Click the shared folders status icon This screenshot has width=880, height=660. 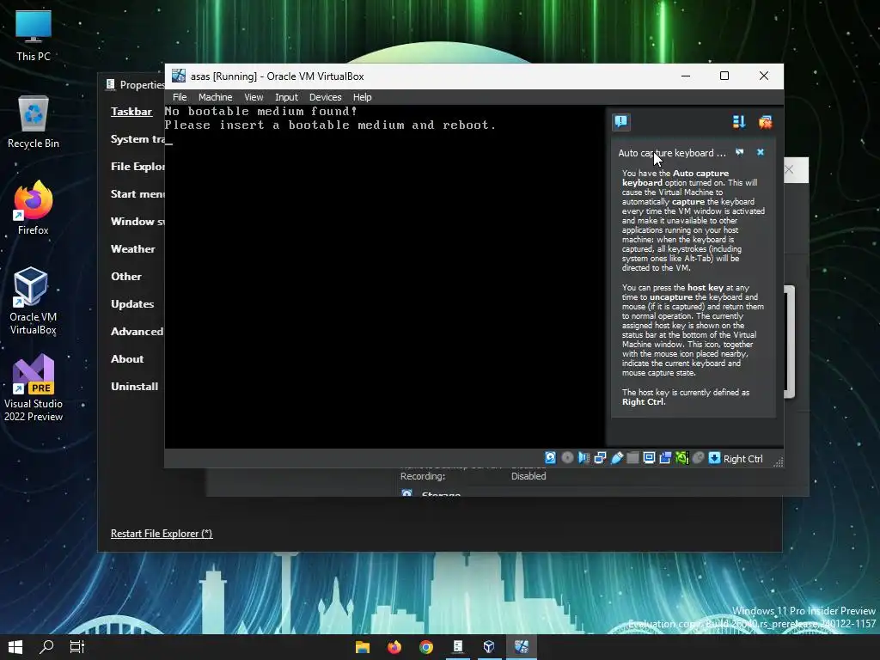(632, 458)
